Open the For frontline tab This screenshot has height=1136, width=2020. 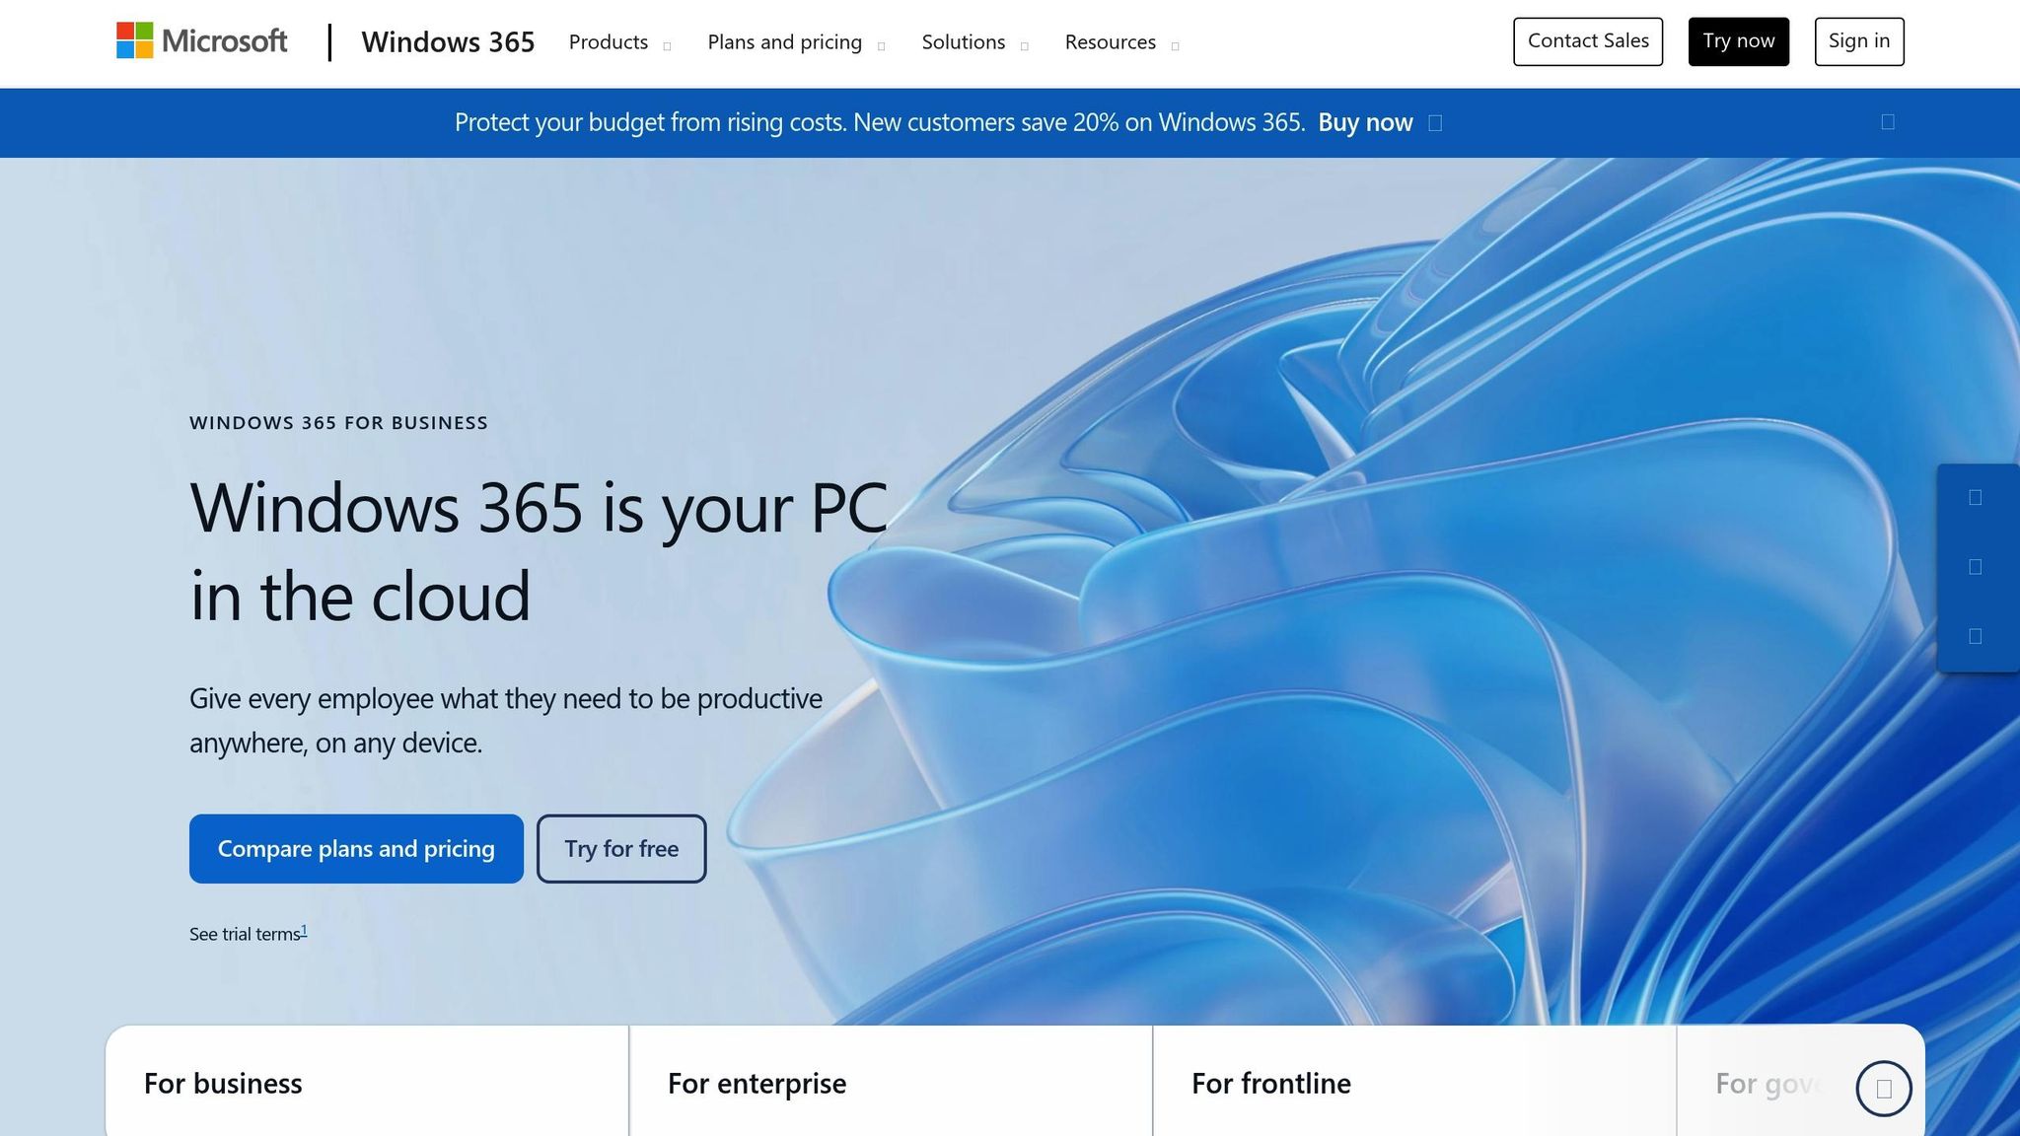(x=1414, y=1082)
